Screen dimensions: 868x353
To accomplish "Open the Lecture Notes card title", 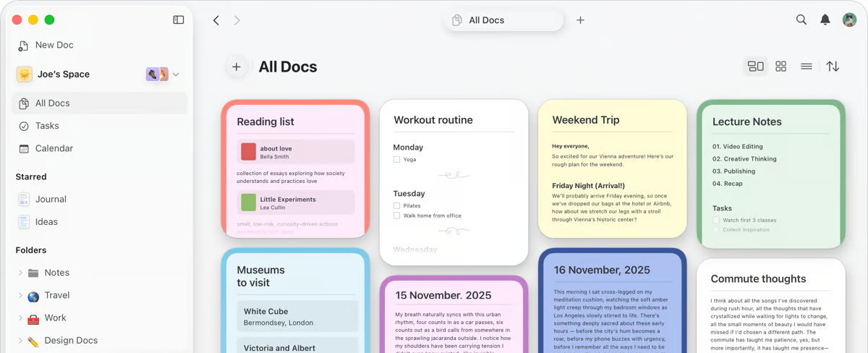I will pyautogui.click(x=746, y=122).
